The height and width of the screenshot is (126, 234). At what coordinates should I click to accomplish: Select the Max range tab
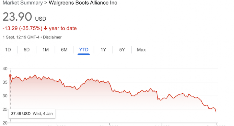141,50
